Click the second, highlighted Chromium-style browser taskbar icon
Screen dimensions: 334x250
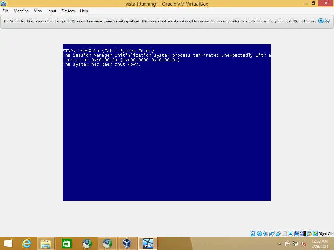pos(107,243)
